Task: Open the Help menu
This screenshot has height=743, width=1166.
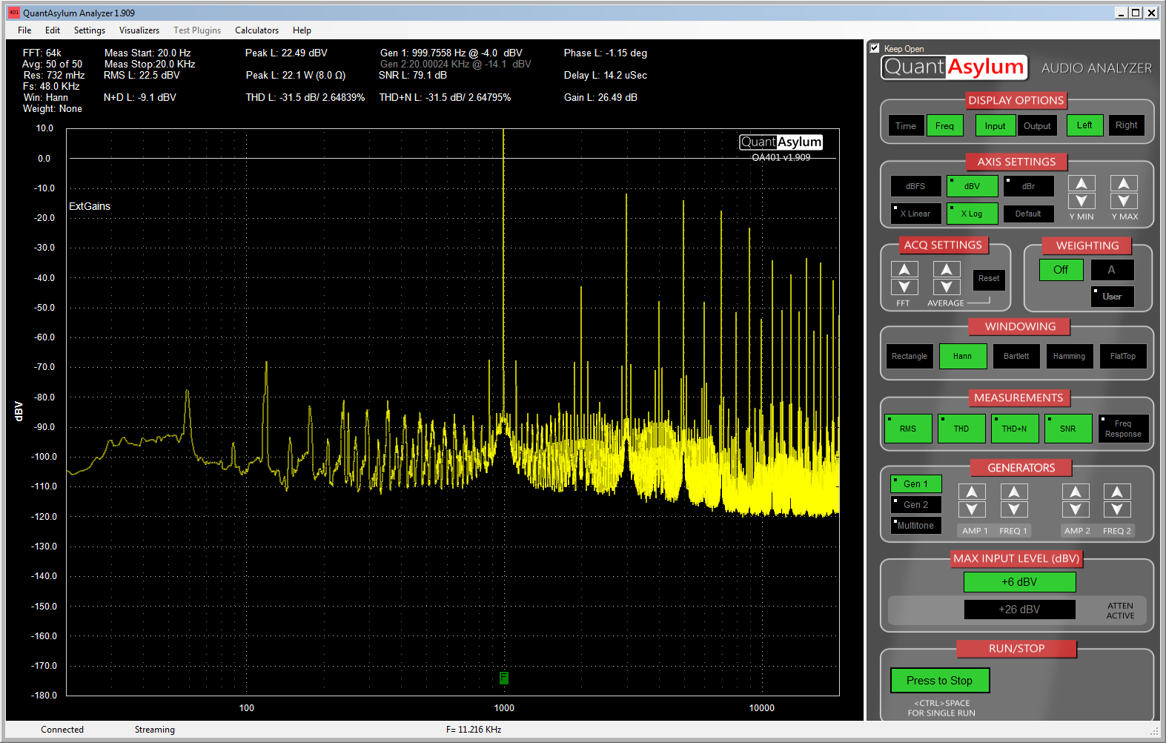Action: pyautogui.click(x=302, y=30)
